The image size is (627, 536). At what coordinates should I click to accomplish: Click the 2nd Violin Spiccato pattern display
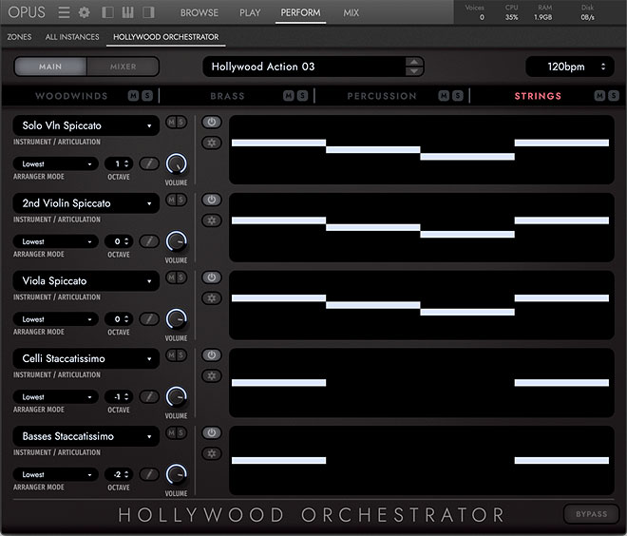[x=422, y=227]
